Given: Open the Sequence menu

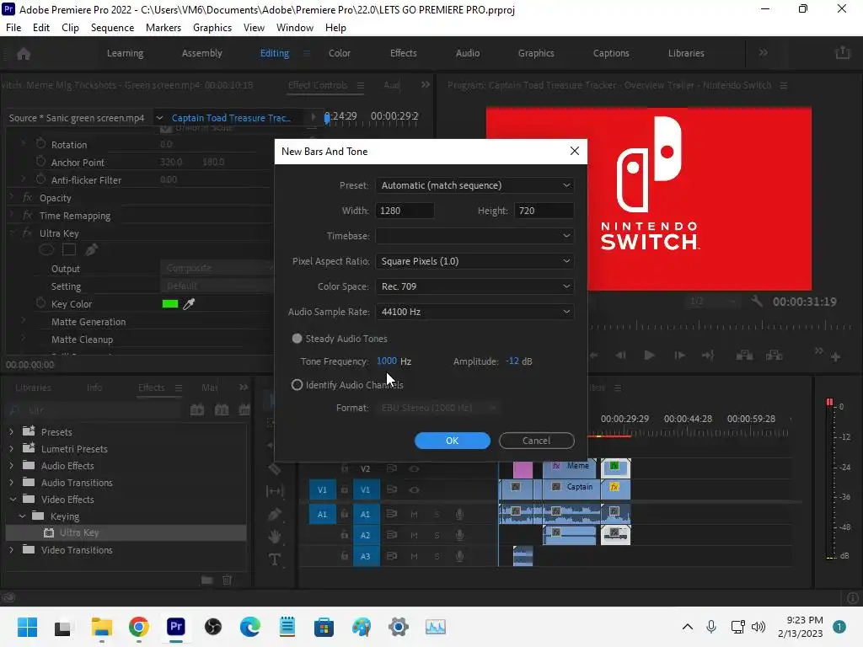Looking at the screenshot, I should coord(112,28).
